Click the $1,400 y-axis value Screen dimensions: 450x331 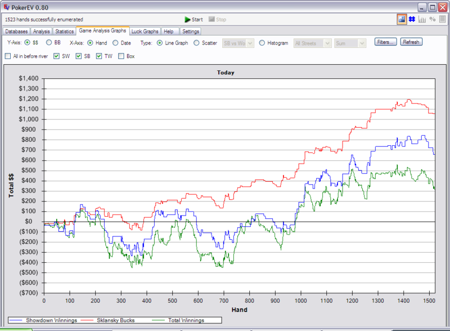(29, 78)
